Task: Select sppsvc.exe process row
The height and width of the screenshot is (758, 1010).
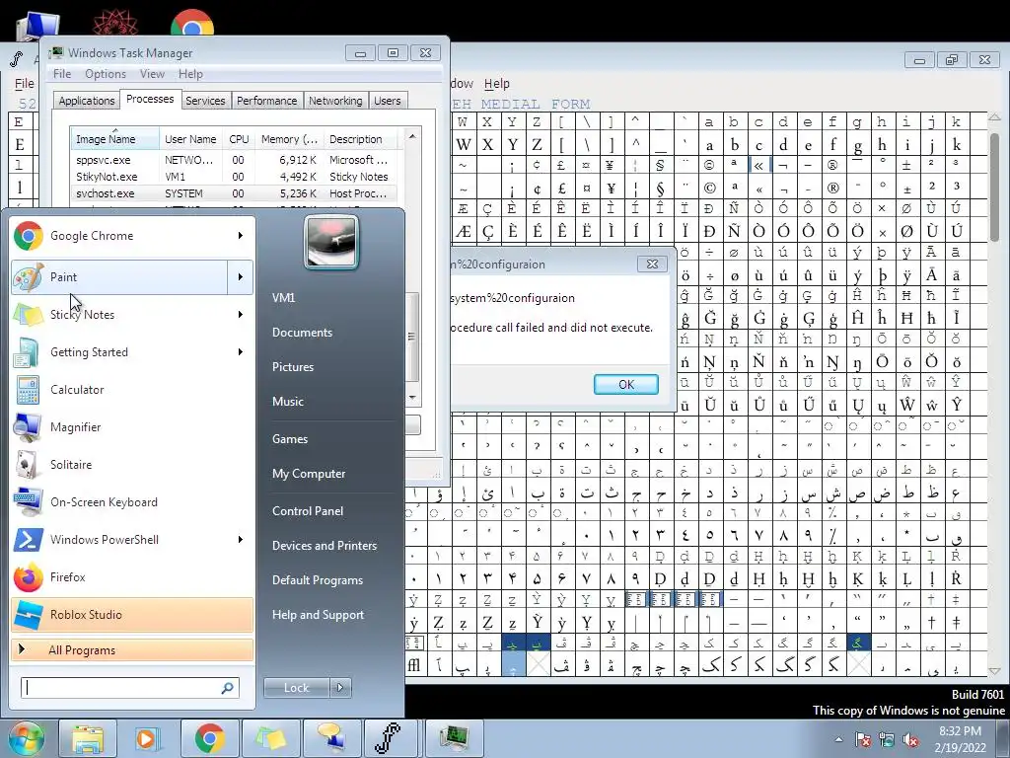Action: click(x=236, y=160)
